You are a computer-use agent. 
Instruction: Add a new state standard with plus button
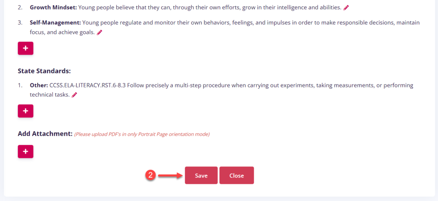26,111
